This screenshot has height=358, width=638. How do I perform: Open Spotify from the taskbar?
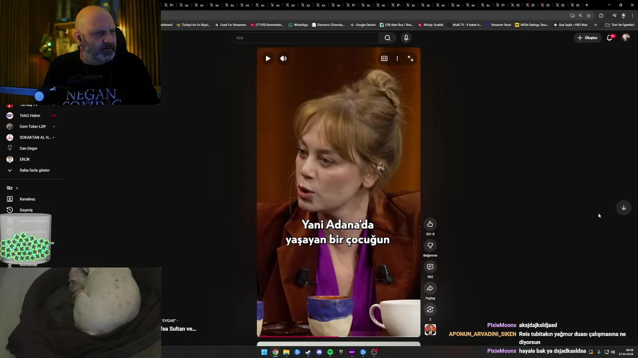[x=330, y=352]
